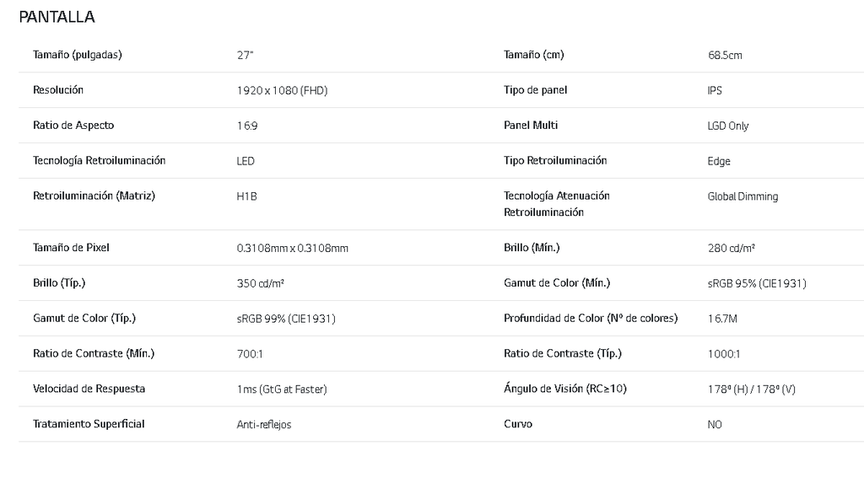Click the 'sRGB 99% (CIE1931)' value

pos(286,320)
